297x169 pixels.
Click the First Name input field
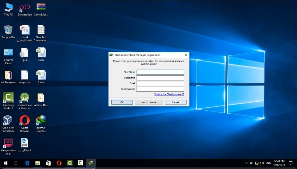pos(160,72)
